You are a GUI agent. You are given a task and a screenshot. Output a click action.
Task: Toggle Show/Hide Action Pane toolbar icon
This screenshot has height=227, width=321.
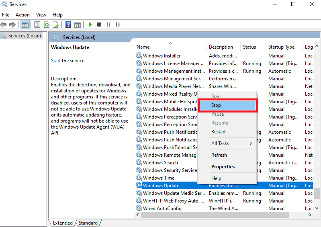pyautogui.click(x=78, y=25)
